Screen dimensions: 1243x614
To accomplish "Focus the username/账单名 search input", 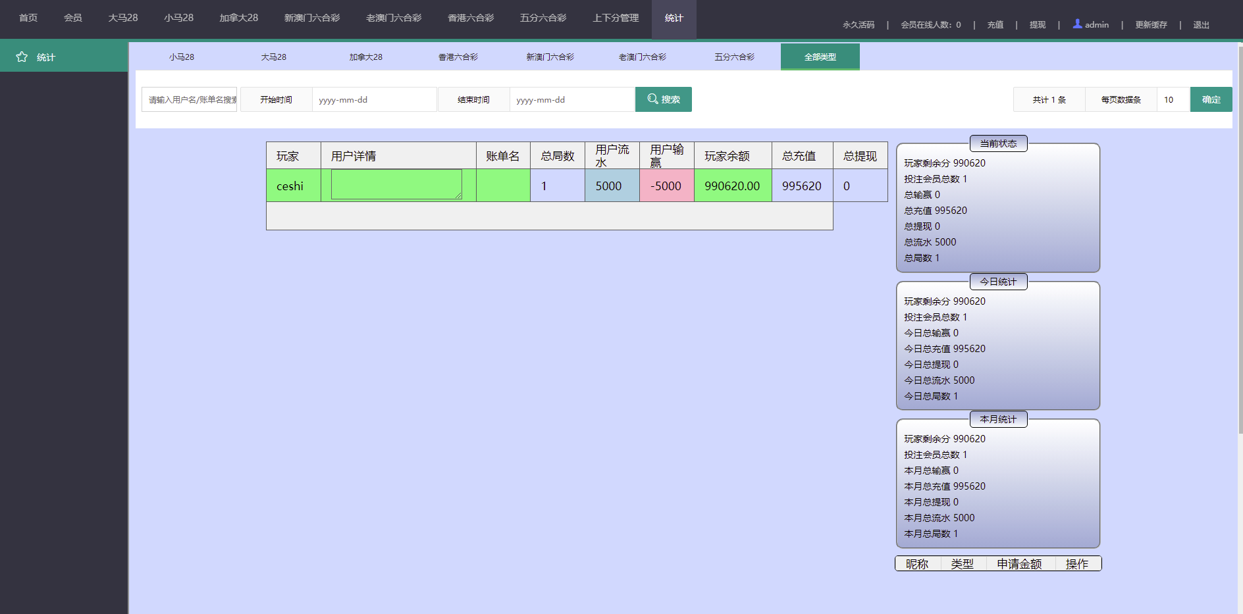I will 189,100.
